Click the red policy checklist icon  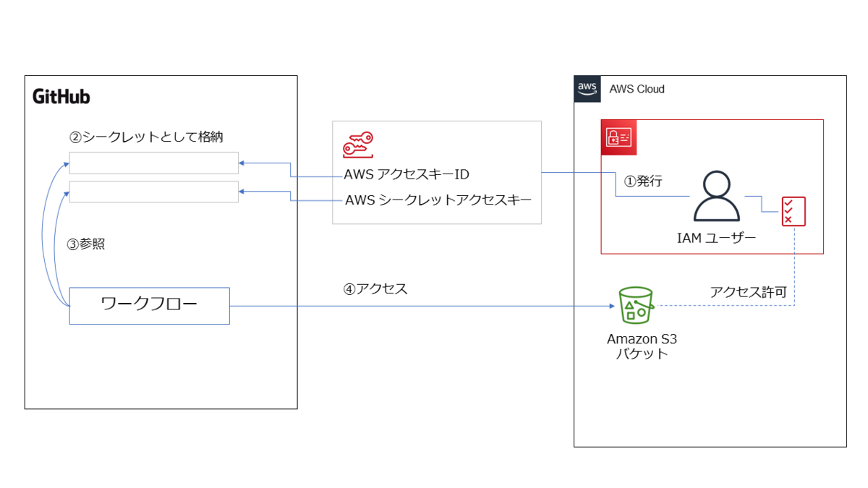pos(793,211)
